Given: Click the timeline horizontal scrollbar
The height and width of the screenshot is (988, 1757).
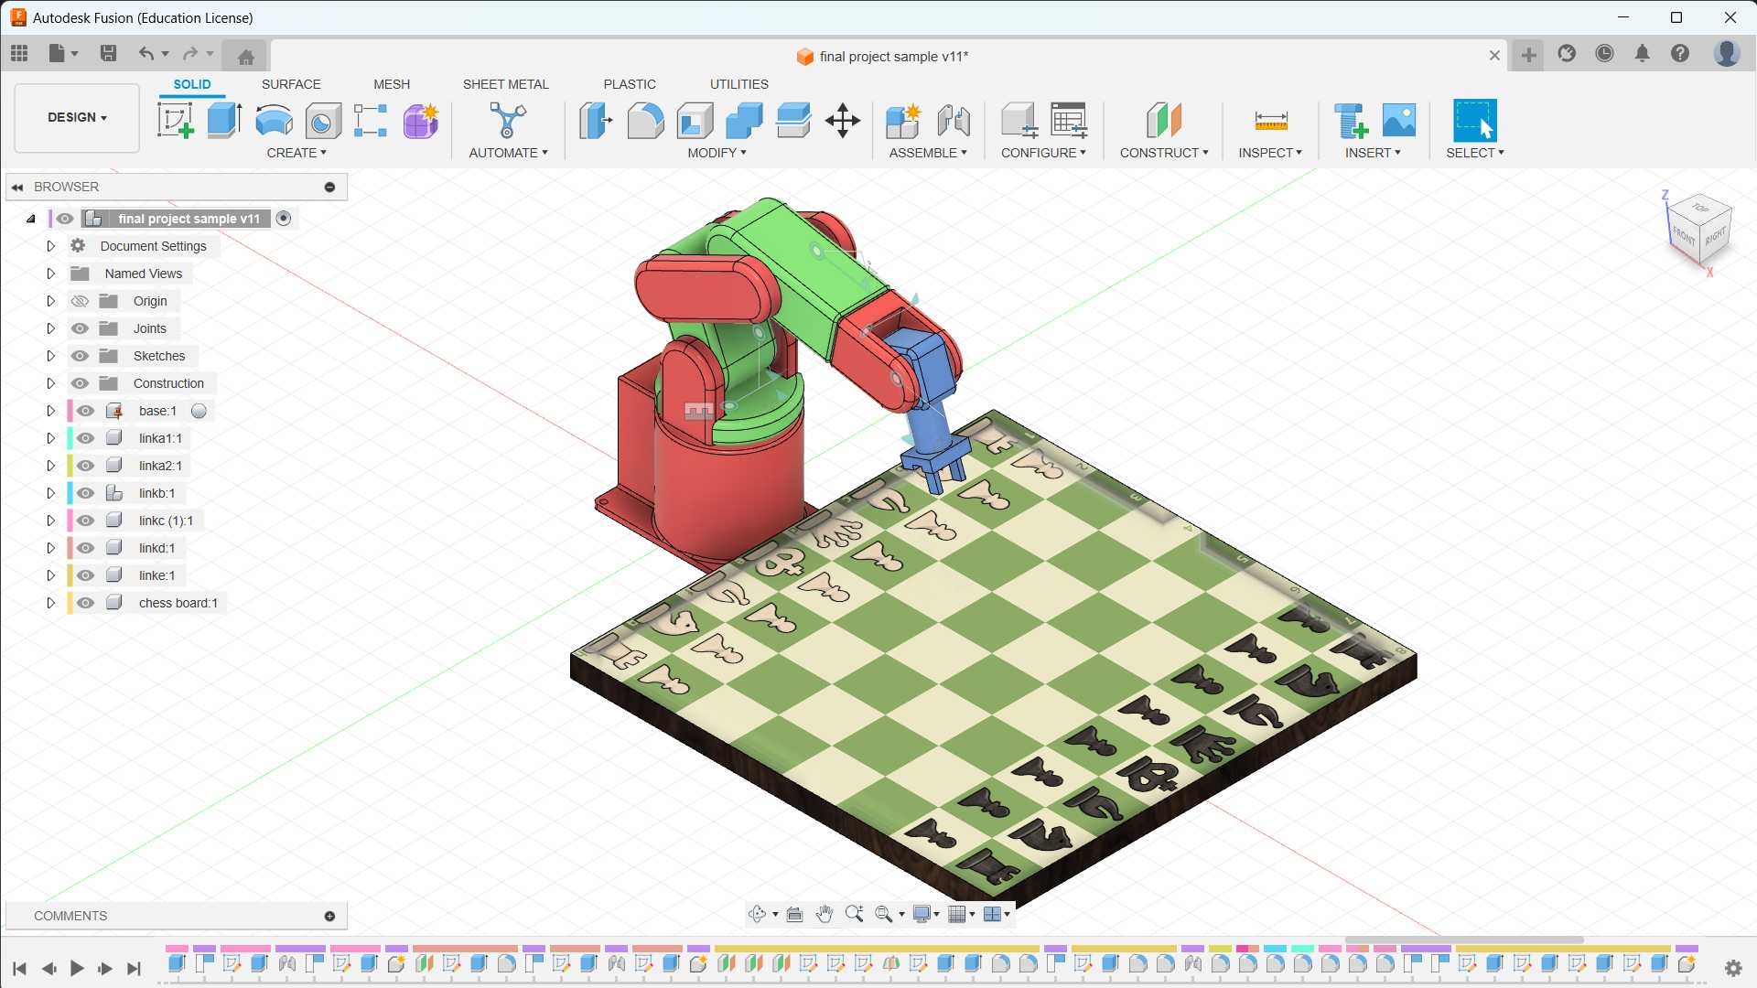Looking at the screenshot, I should coord(1464,940).
